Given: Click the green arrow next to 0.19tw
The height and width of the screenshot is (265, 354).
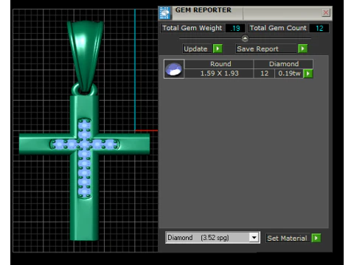Looking at the screenshot, I should 308,74.
